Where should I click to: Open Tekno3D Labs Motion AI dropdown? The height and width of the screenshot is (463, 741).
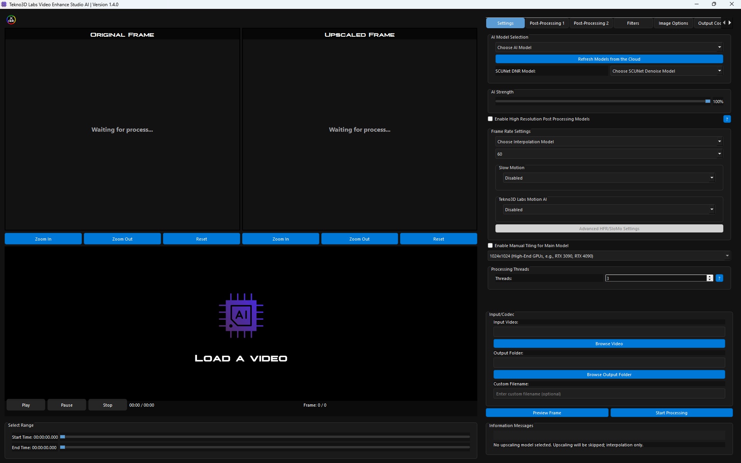(x=609, y=210)
